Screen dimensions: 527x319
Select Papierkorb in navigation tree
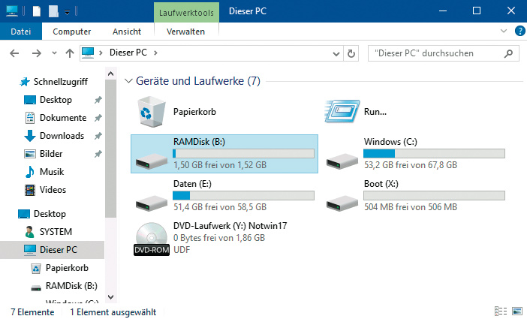[67, 268]
